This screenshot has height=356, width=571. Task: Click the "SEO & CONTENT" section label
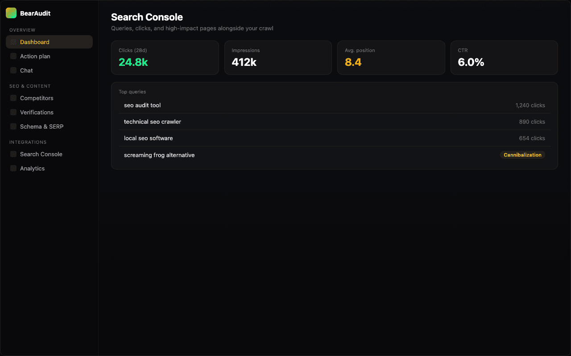coord(30,86)
